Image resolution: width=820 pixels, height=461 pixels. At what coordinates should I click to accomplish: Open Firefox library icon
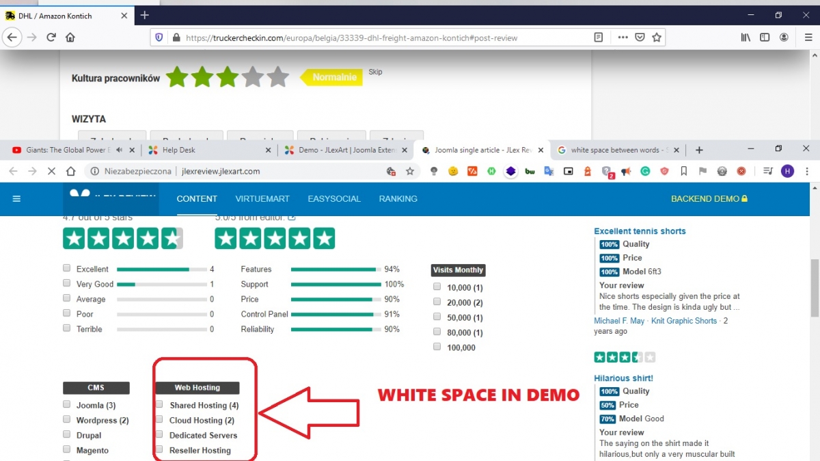click(746, 38)
